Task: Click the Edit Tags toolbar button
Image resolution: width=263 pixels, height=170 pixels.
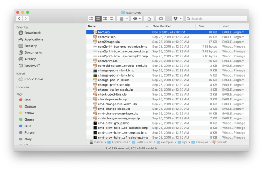Action: (x=161, y=19)
